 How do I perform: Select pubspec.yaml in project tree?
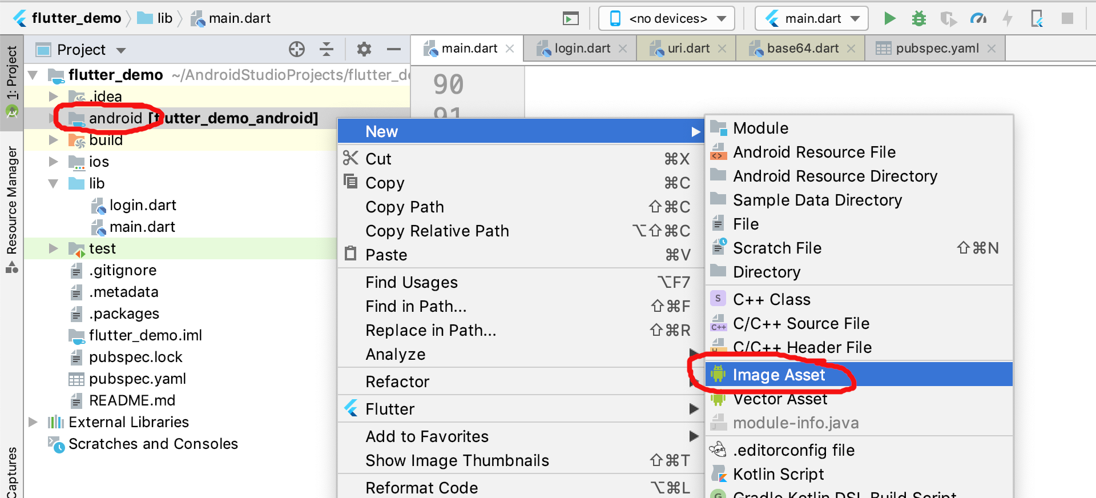[x=138, y=379]
